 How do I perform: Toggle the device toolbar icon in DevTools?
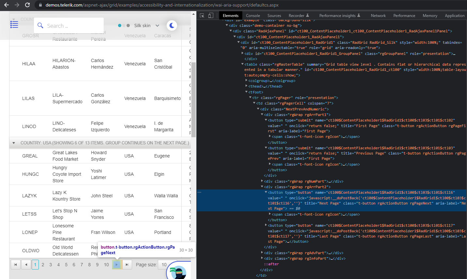coord(211,16)
